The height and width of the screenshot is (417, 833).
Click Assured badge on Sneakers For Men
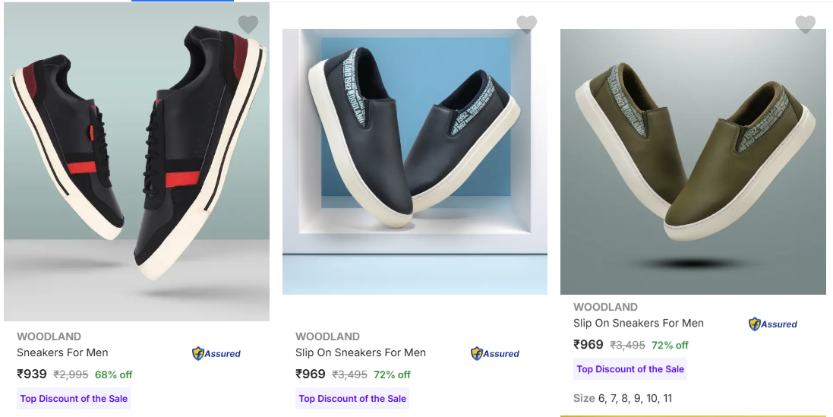(216, 353)
